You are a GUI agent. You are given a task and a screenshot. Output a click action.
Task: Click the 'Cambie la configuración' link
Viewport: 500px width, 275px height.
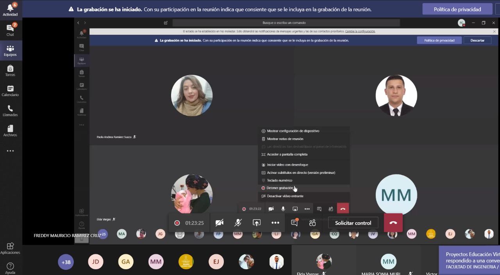tap(360, 31)
